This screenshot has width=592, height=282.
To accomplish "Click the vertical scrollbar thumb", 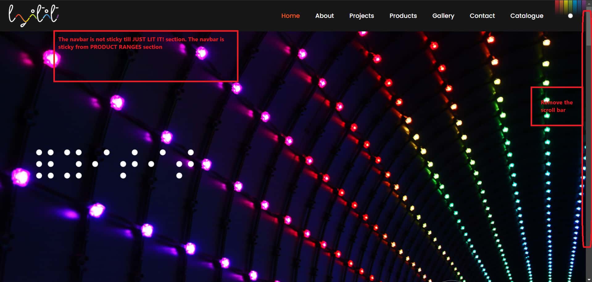I will point(589,28).
